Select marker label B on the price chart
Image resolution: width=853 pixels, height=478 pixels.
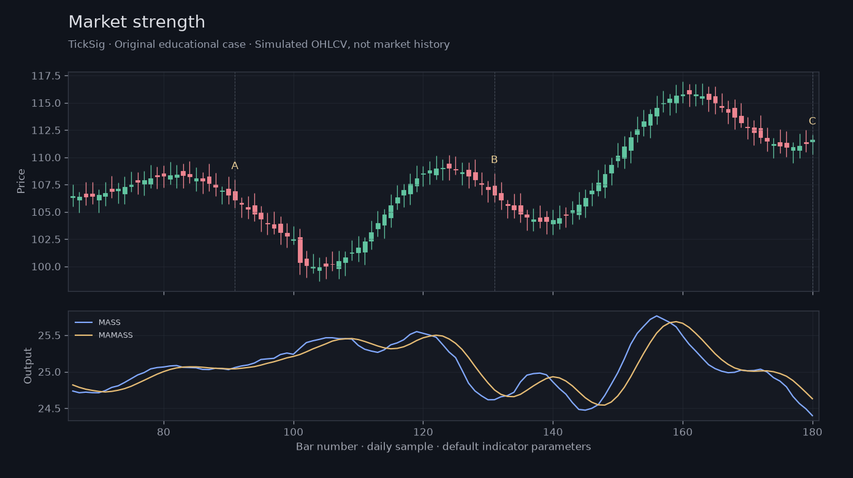494,160
